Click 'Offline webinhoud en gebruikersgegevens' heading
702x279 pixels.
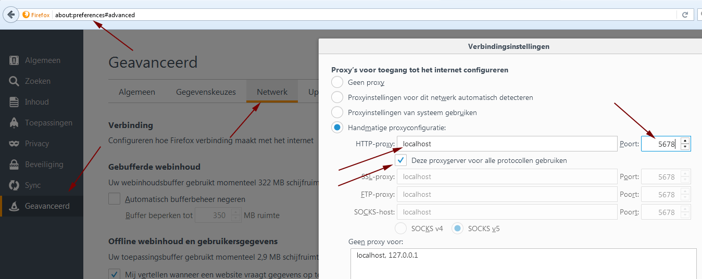(x=193, y=242)
